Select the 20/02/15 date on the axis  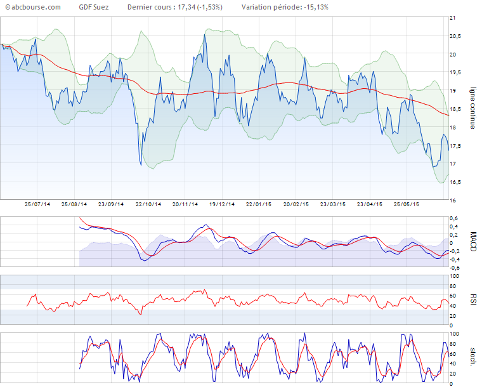[x=296, y=205]
